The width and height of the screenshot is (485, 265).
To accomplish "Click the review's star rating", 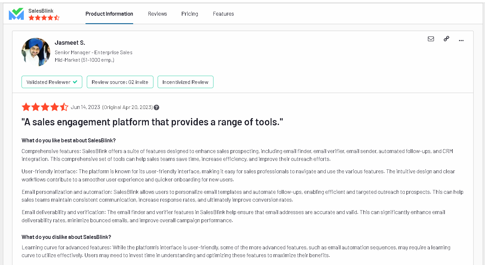I will tap(45, 107).
